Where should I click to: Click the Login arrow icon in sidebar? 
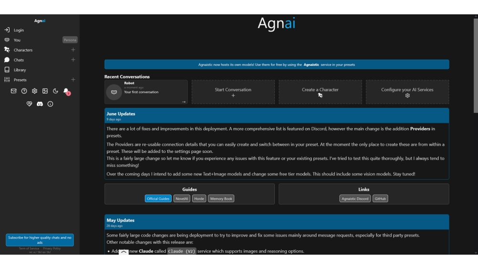click(x=7, y=30)
